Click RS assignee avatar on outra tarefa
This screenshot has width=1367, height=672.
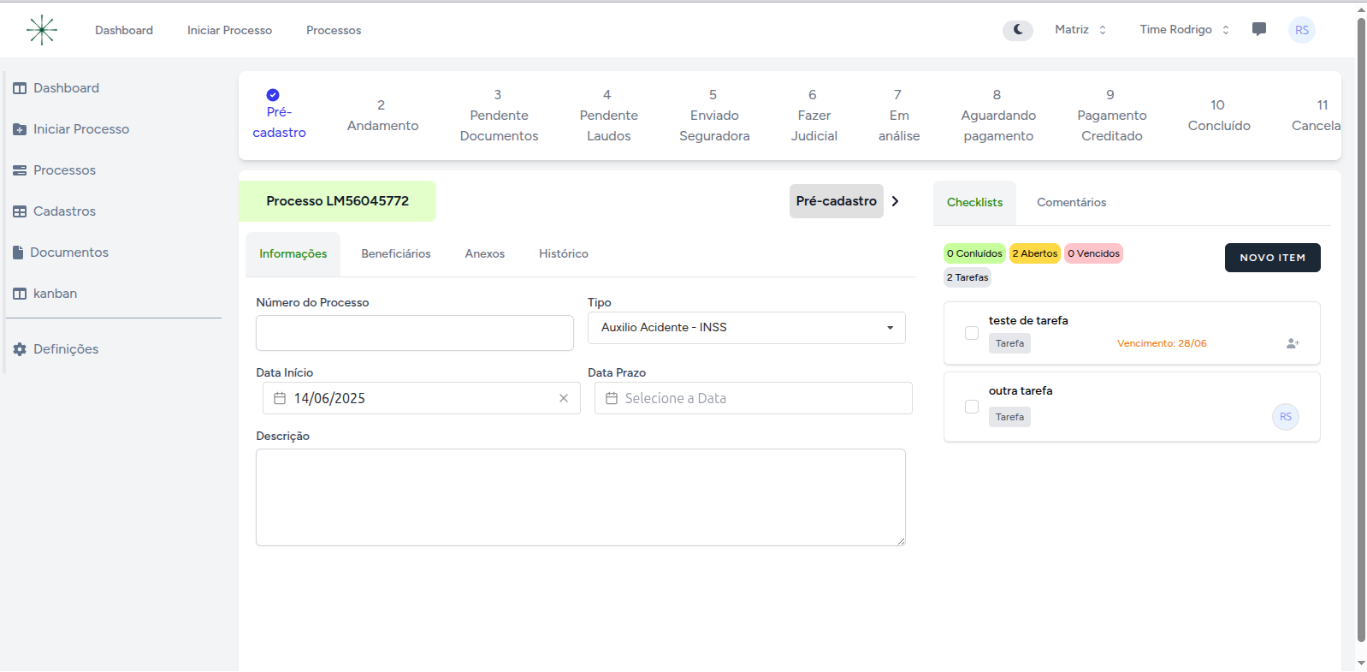1286,417
